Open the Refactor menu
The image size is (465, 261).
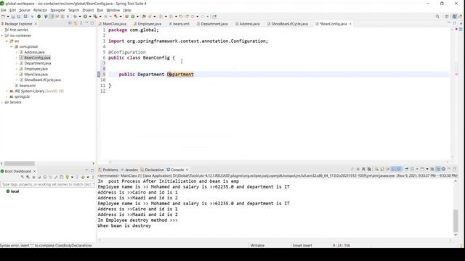41,10
